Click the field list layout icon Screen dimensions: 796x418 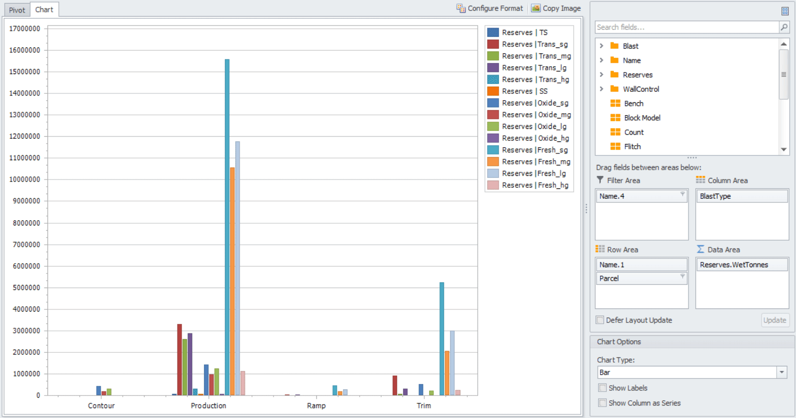coord(785,11)
